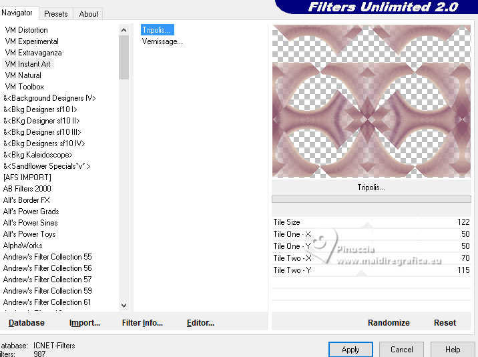Image resolution: width=478 pixels, height=357 pixels.
Task: Reset the filter parameters
Action: [x=445, y=323]
